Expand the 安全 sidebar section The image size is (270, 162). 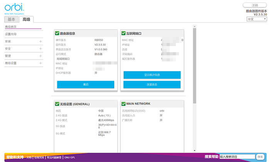(40, 49)
